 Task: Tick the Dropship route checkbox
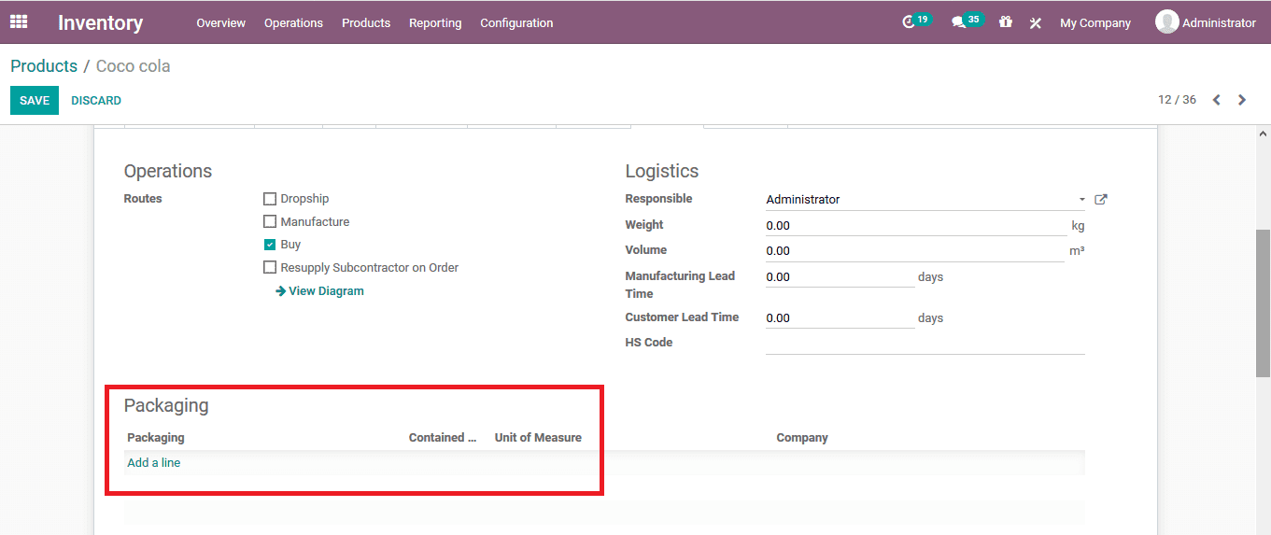click(x=270, y=199)
